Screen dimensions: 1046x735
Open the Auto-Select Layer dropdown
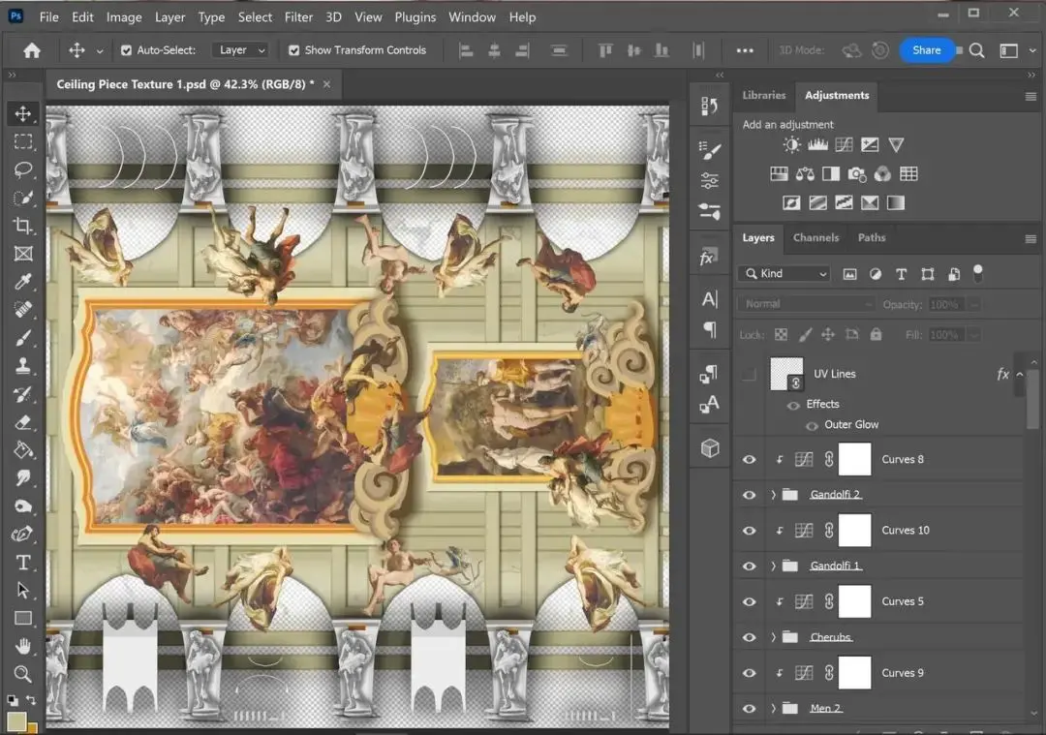pos(240,50)
